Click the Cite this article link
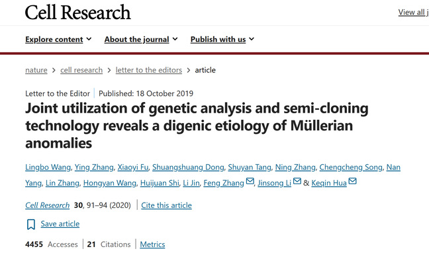Image resolution: width=429 pixels, height=257 pixels. (166, 205)
